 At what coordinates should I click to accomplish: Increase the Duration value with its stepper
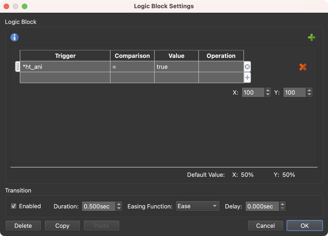(x=119, y=204)
